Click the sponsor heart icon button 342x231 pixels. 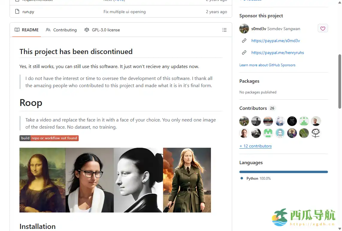323,28
